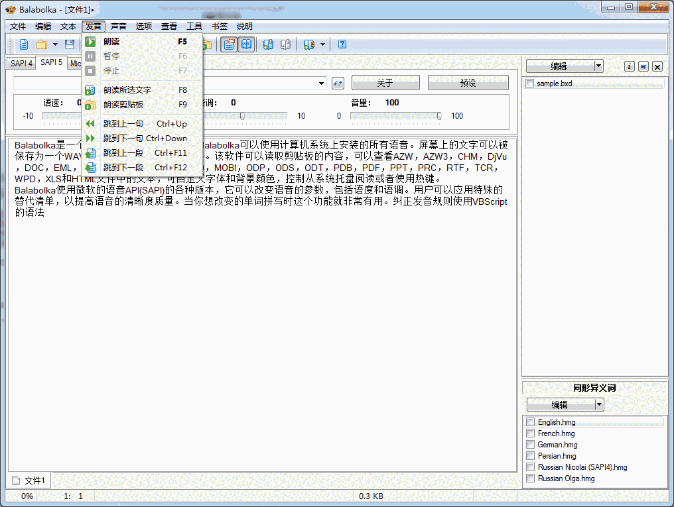Open the 编辑 dropdown under 同形异义词
This screenshot has height=507, width=674.
pos(599,404)
